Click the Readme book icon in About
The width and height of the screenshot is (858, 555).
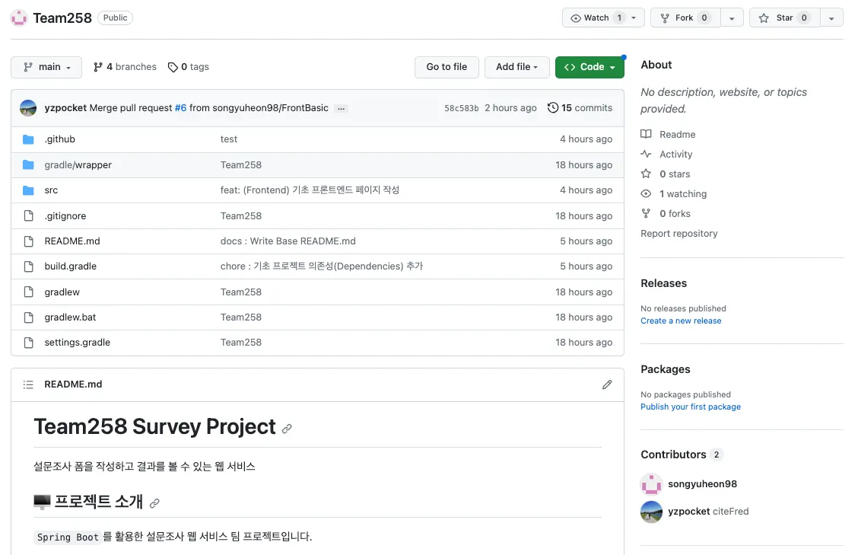pyautogui.click(x=647, y=134)
